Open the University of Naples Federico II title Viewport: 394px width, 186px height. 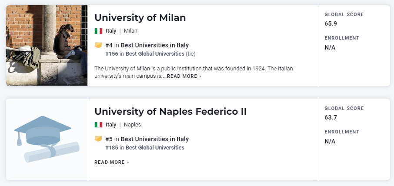click(x=170, y=112)
